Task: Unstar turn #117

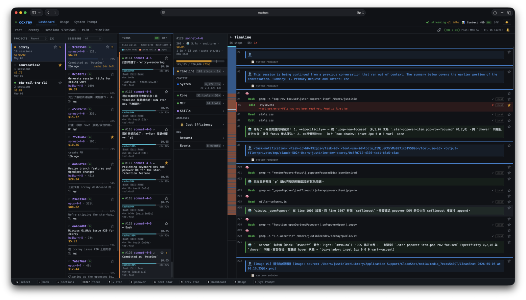Action: click(166, 163)
